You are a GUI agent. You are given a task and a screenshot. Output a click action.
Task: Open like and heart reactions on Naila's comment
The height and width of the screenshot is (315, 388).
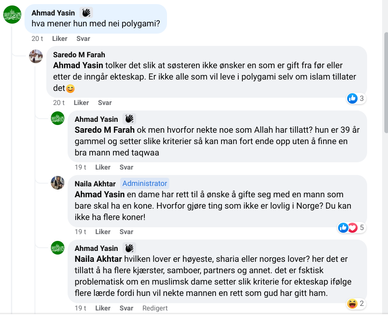(x=351, y=227)
